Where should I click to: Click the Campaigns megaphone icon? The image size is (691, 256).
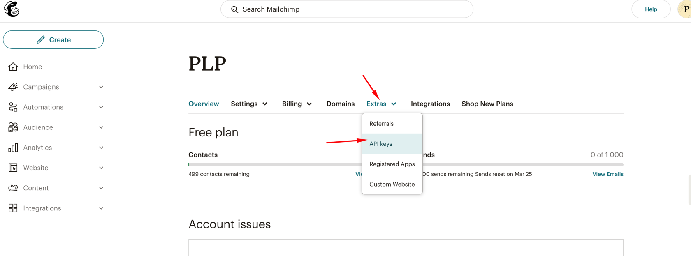13,87
